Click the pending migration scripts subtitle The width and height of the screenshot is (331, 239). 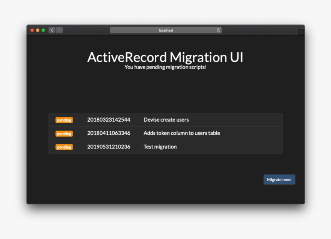point(165,67)
